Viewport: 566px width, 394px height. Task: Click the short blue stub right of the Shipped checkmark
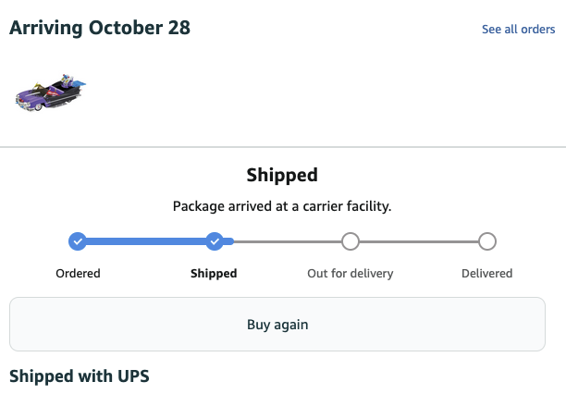(228, 241)
